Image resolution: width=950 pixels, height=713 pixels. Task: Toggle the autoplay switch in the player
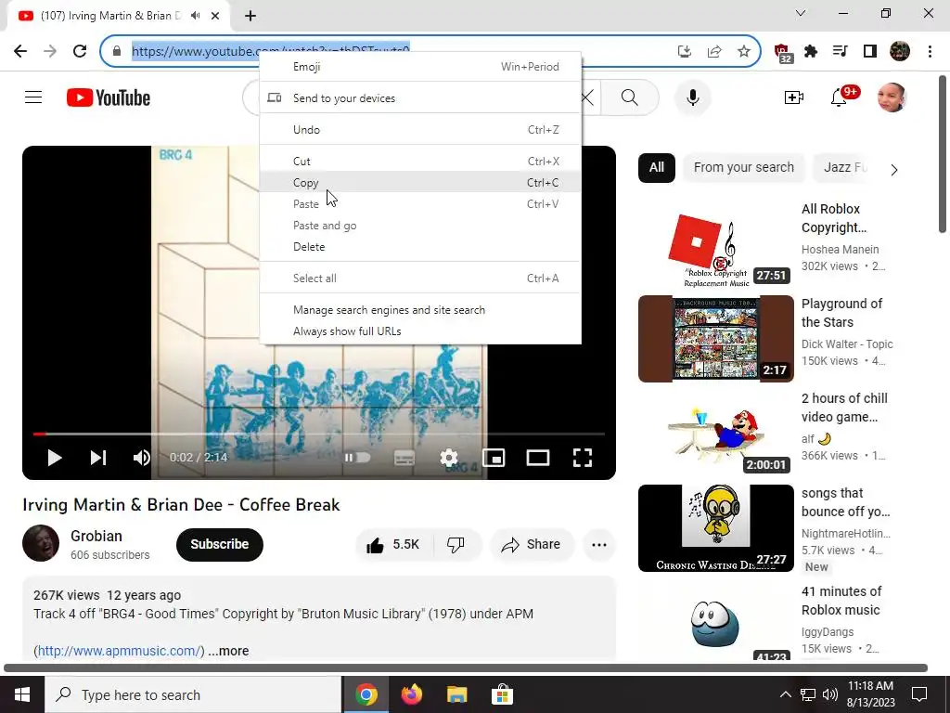tap(357, 457)
